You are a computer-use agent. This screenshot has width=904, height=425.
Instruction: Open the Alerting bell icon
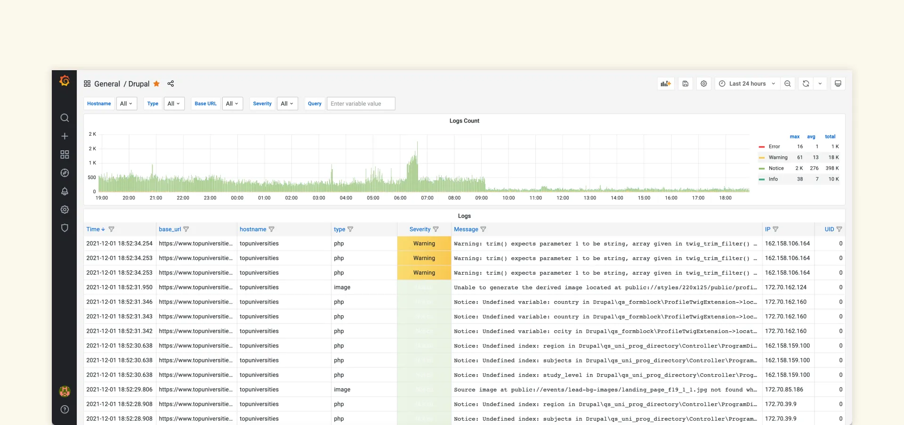click(x=65, y=191)
